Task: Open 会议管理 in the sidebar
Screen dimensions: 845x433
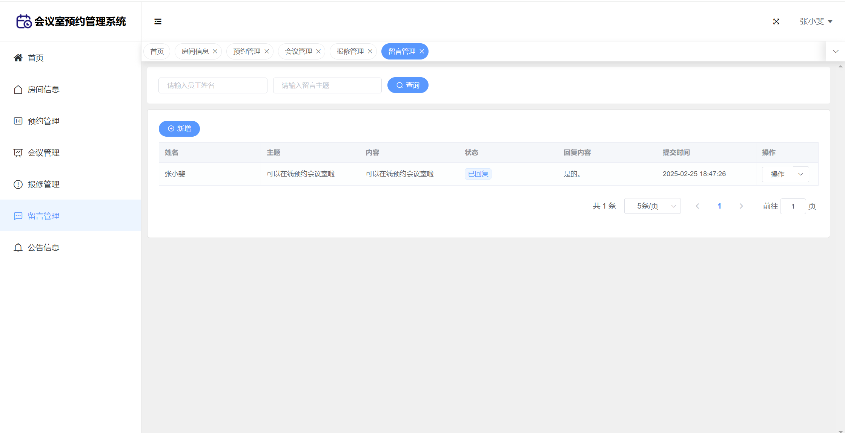Action: [x=43, y=153]
